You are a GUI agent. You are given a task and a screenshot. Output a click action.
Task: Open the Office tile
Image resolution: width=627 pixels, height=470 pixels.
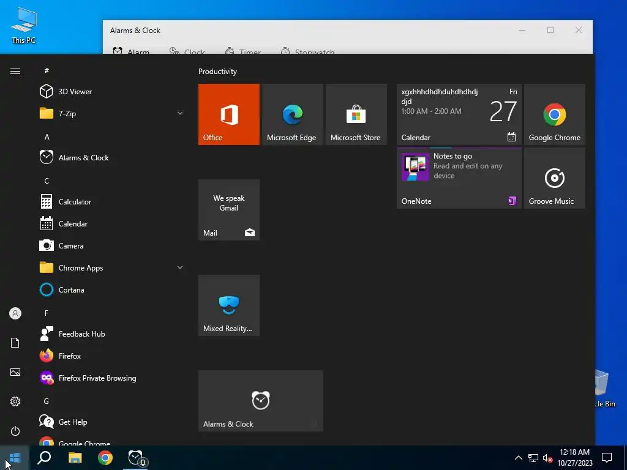click(229, 114)
